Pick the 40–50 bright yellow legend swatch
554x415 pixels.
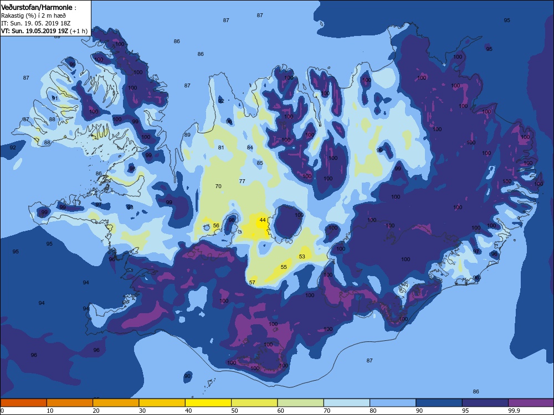pos(208,403)
